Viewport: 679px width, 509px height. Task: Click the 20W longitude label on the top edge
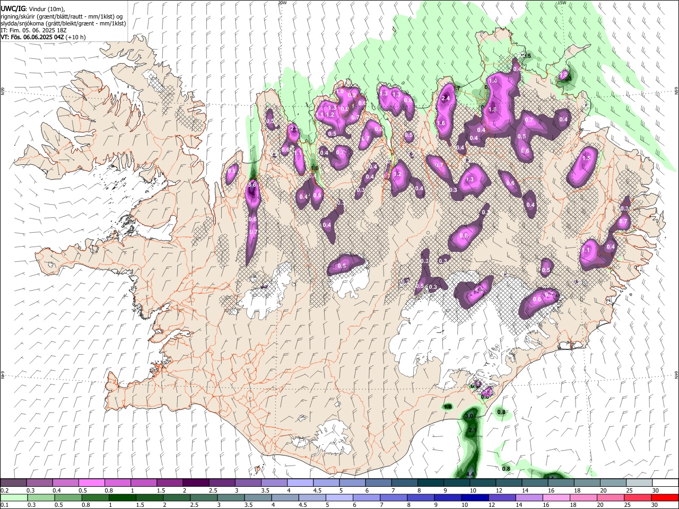click(282, 3)
